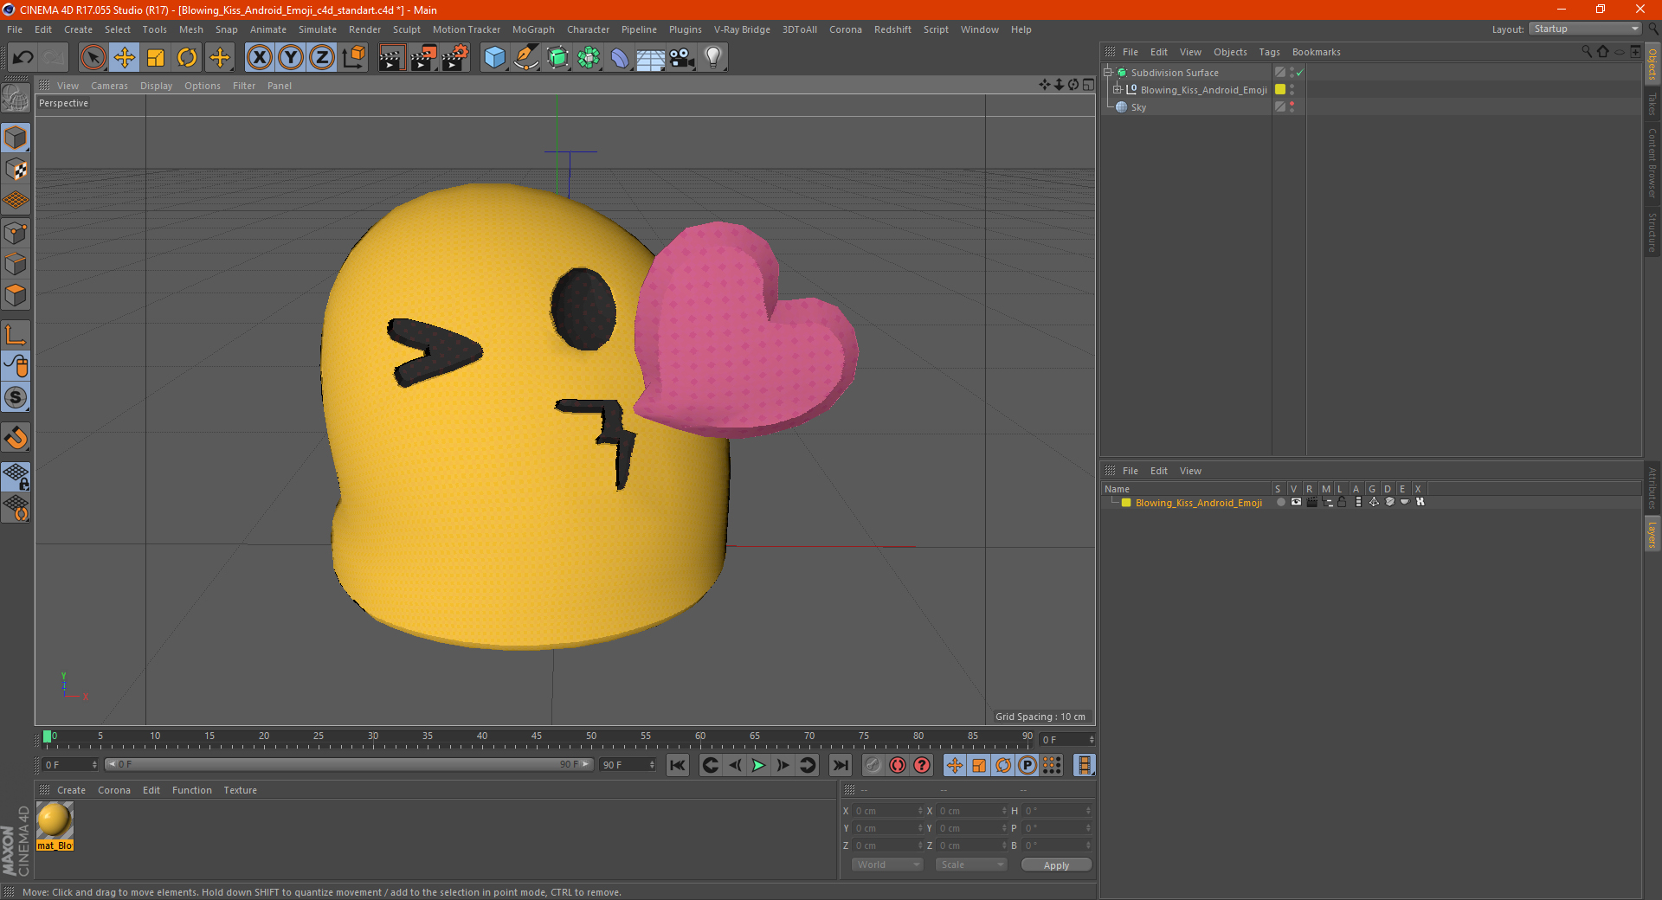Click the Record Active Objects button

pos(873,765)
